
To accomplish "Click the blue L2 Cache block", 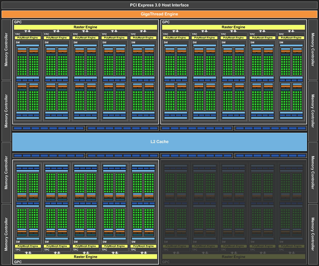I will tap(159, 142).
